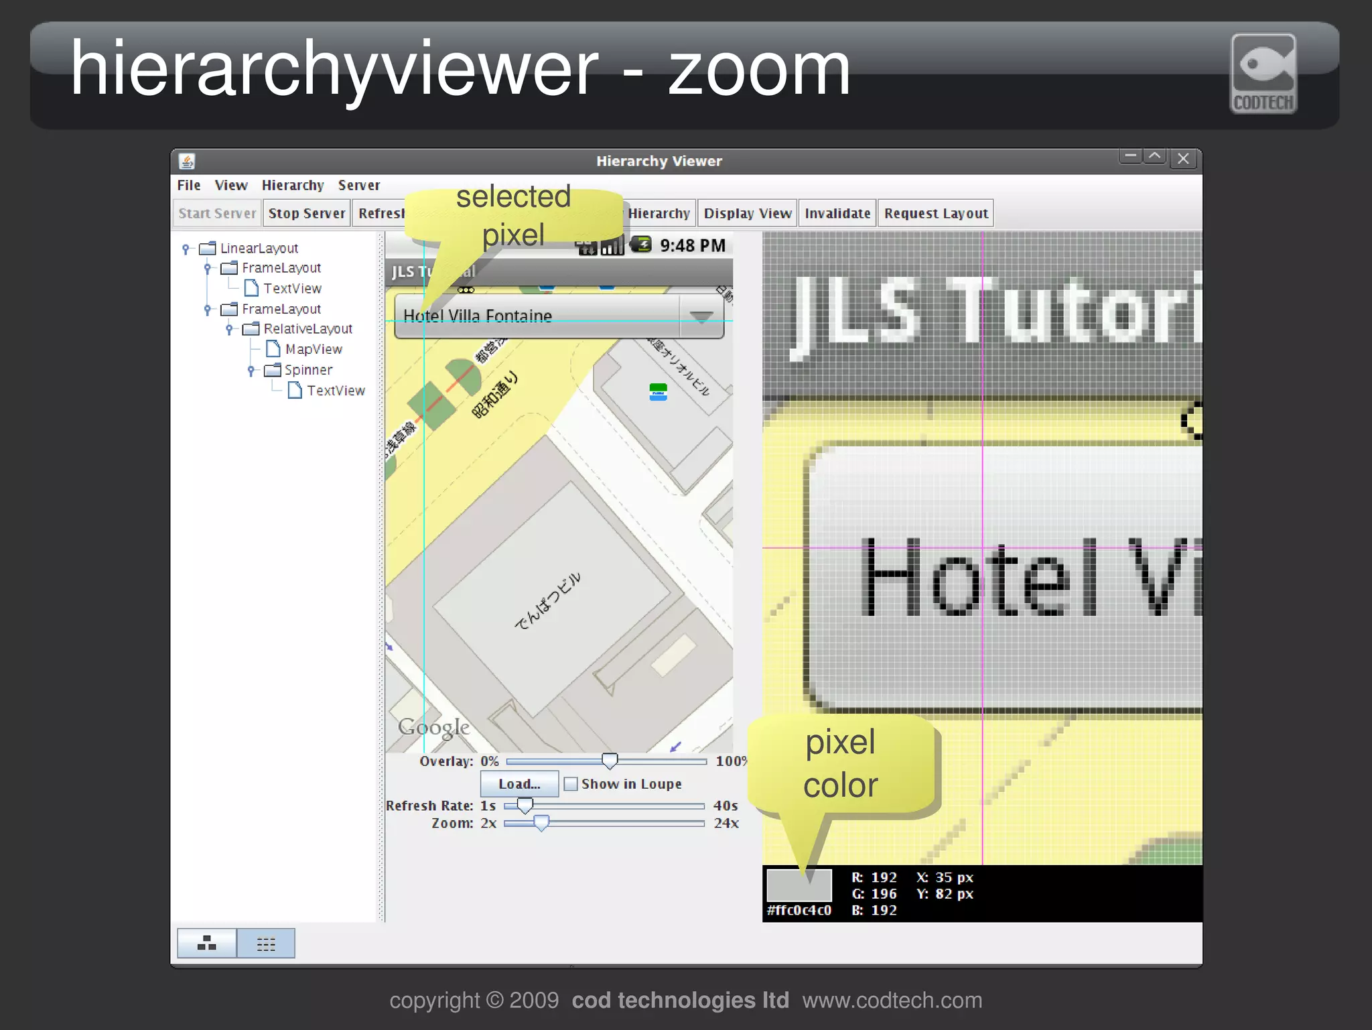Open the Hierarchy menu
Image resolution: width=1372 pixels, height=1030 pixels.
(293, 186)
